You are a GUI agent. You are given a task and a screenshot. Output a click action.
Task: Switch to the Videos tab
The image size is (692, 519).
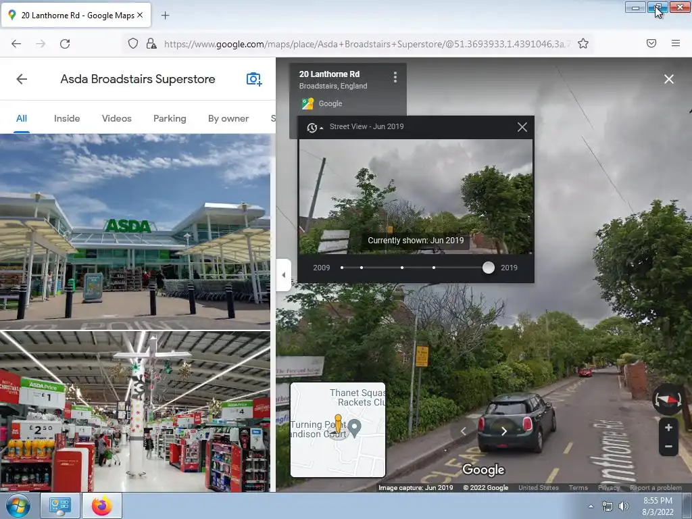point(116,118)
